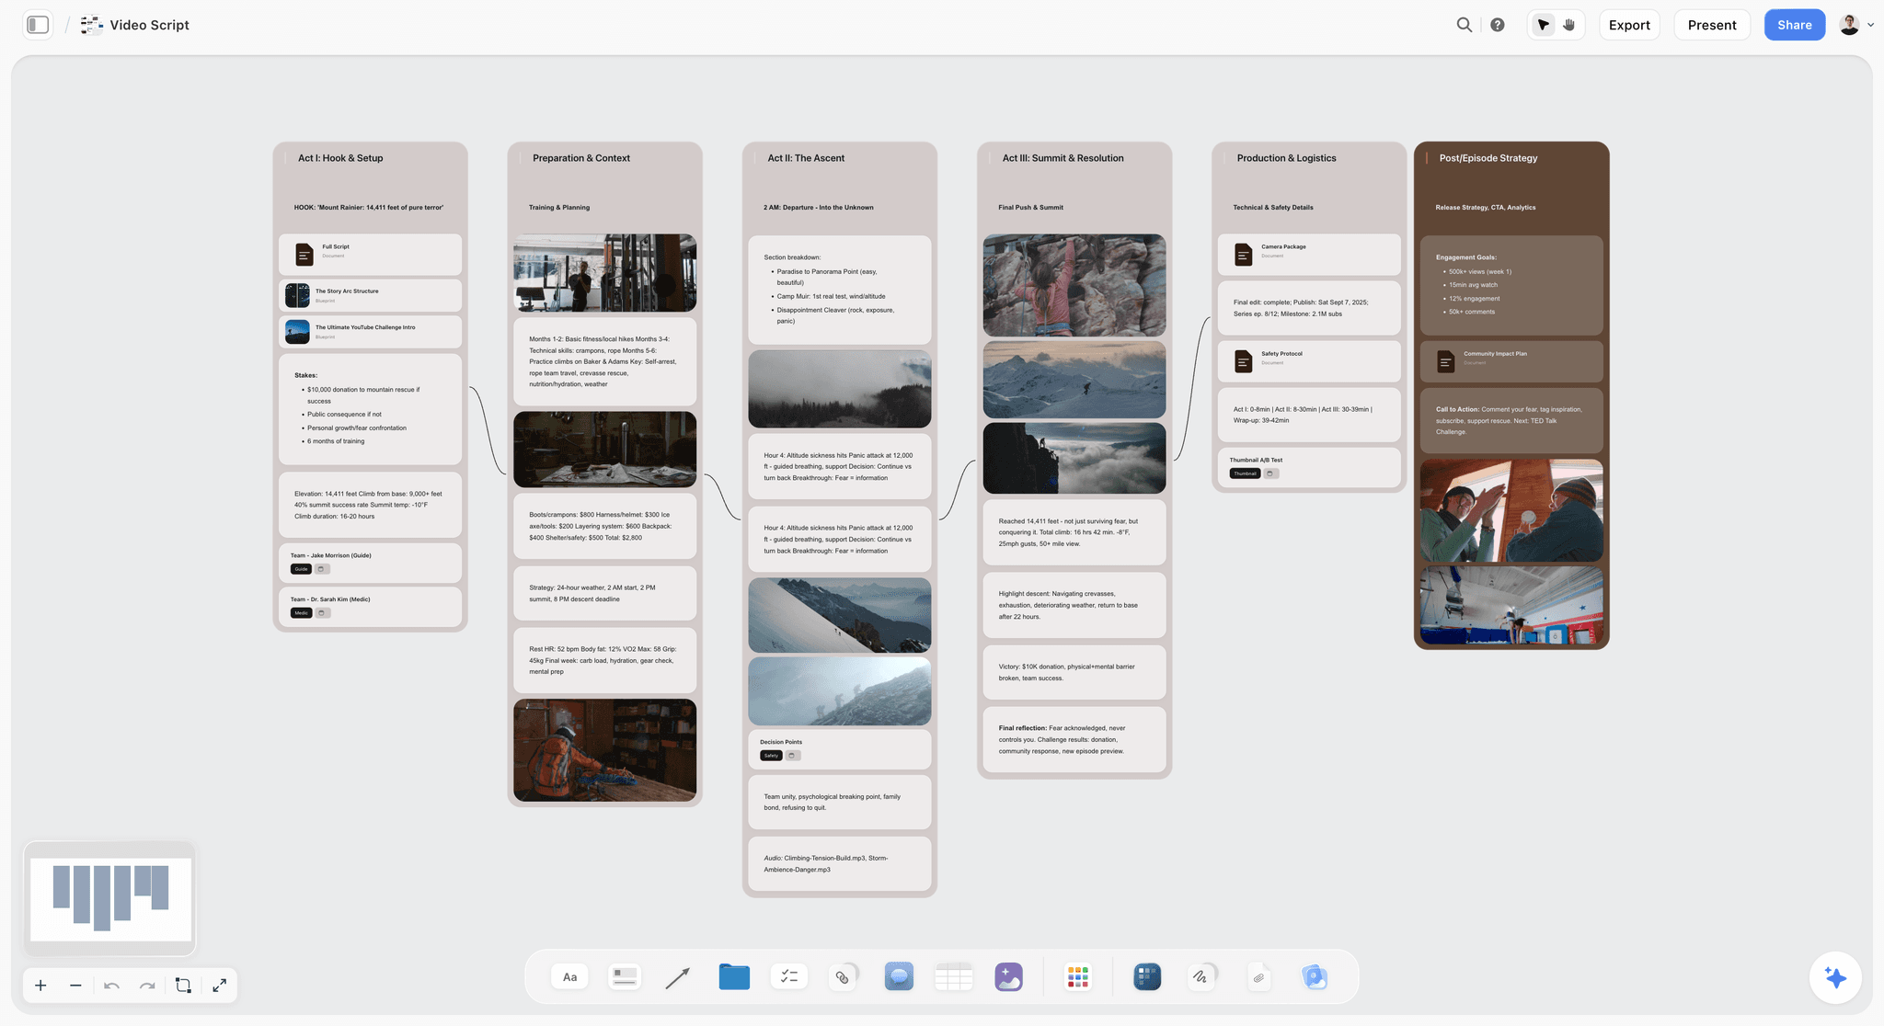Click the undo arrow
The image size is (1884, 1026).
click(111, 986)
